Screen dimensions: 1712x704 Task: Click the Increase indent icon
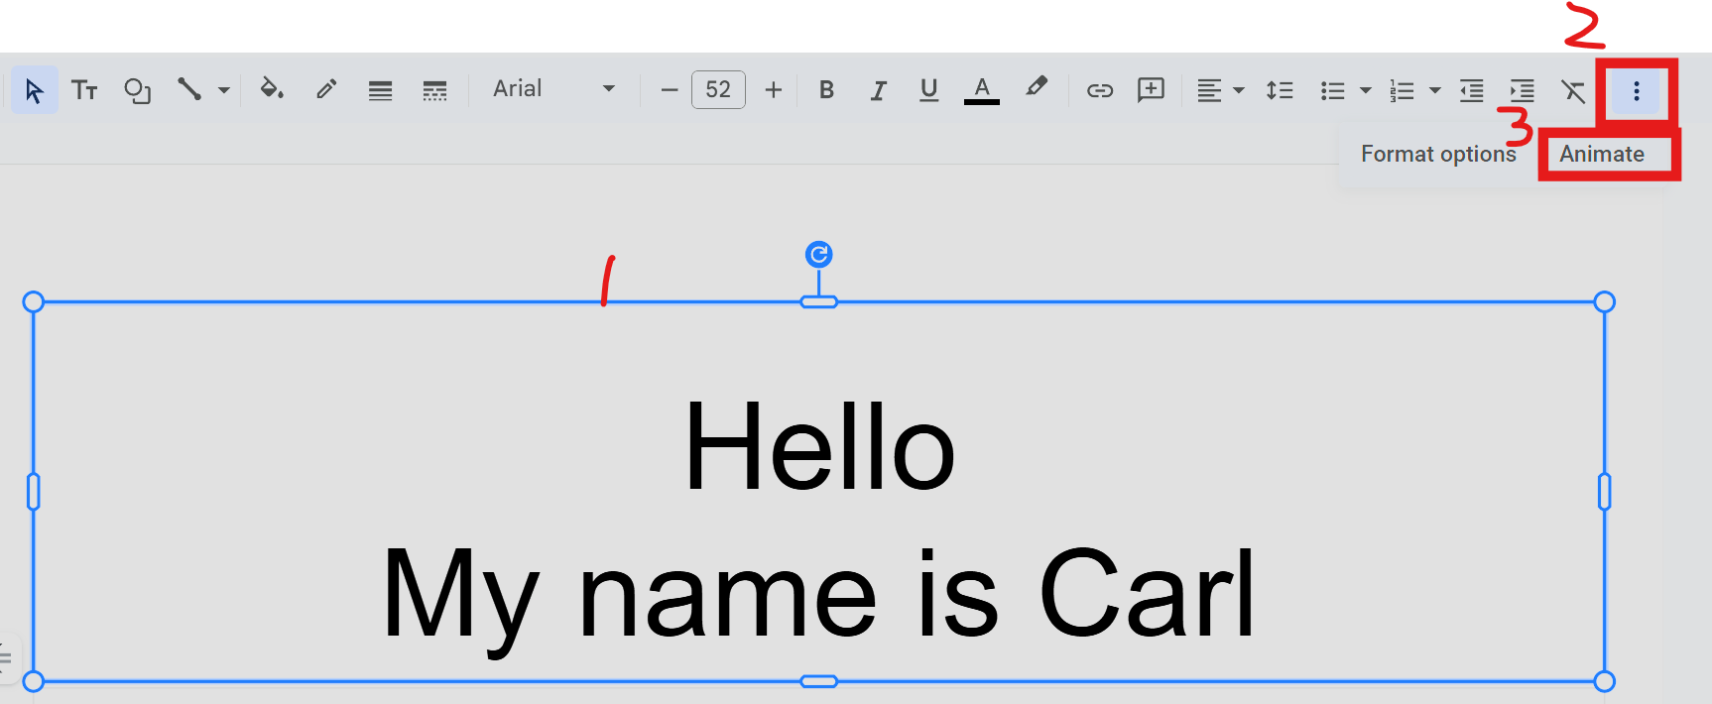pos(1522,91)
